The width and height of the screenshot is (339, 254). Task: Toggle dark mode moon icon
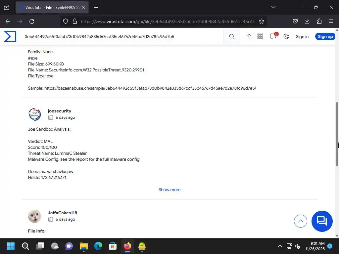click(x=286, y=36)
